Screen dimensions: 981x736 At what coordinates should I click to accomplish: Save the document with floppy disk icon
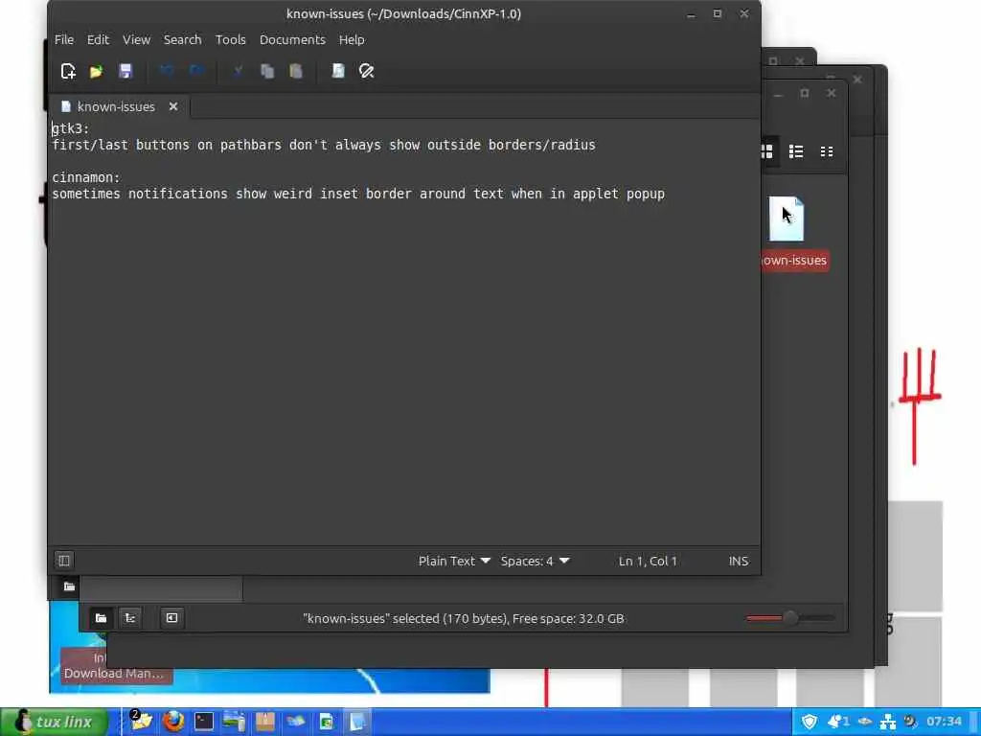[125, 71]
